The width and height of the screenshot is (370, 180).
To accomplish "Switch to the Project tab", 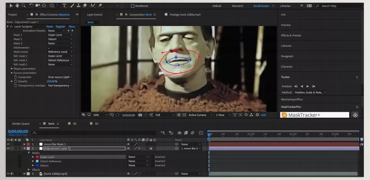I will [12, 15].
